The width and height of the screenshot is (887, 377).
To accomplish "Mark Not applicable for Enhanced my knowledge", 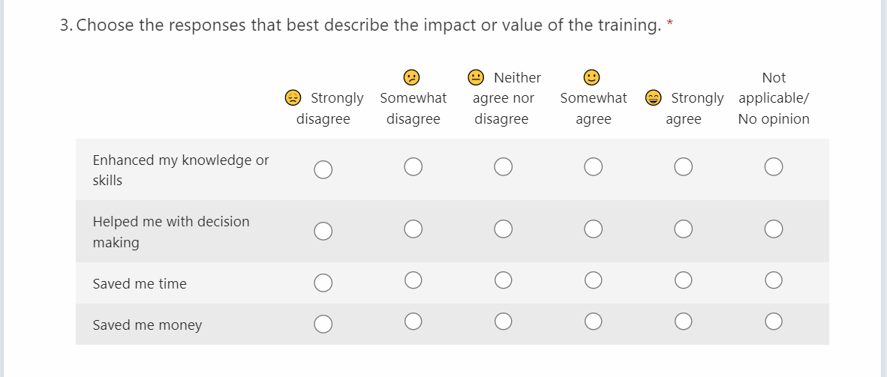I will (x=774, y=167).
